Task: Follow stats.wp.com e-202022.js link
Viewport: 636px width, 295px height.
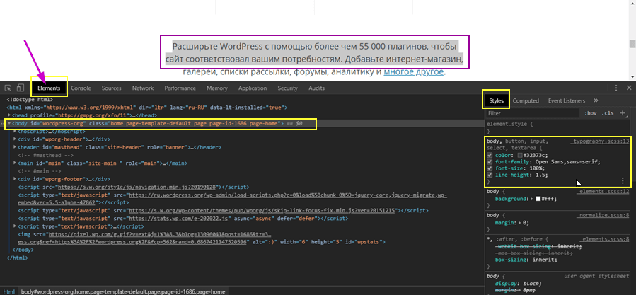Action: click(x=180, y=219)
